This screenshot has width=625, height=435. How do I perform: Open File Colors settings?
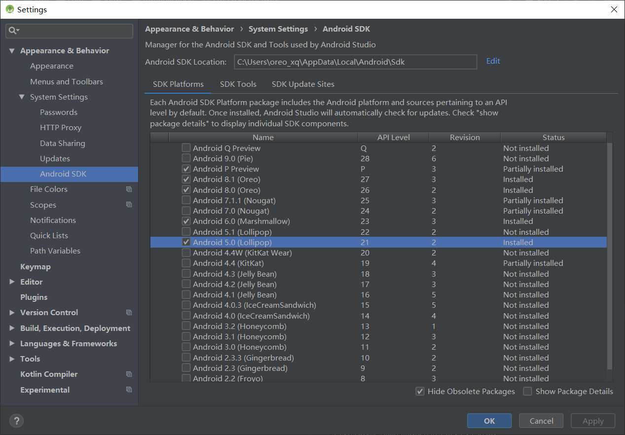pos(49,189)
